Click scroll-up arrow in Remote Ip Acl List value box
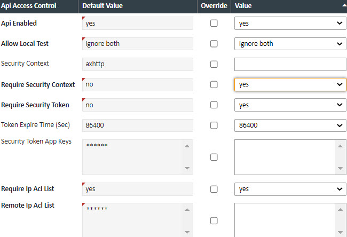The height and width of the screenshot is (237, 347). point(341,209)
